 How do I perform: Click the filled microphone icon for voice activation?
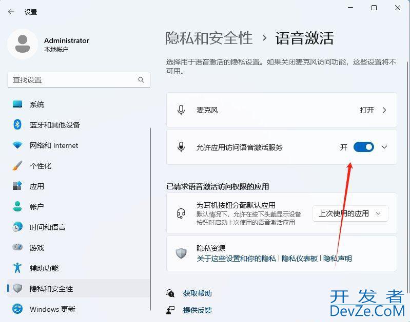(181, 147)
